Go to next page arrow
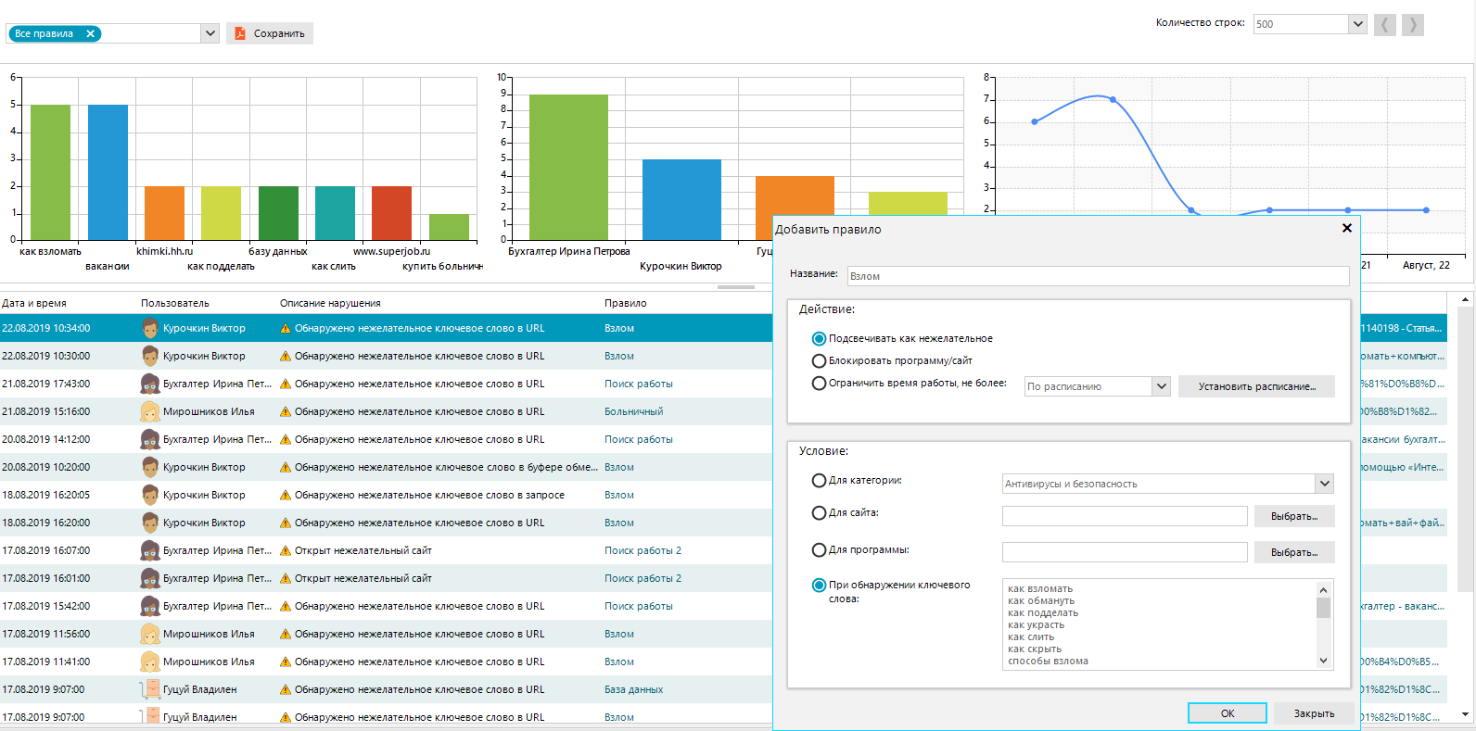Screen dimensions: 1476x731 (x=1413, y=24)
